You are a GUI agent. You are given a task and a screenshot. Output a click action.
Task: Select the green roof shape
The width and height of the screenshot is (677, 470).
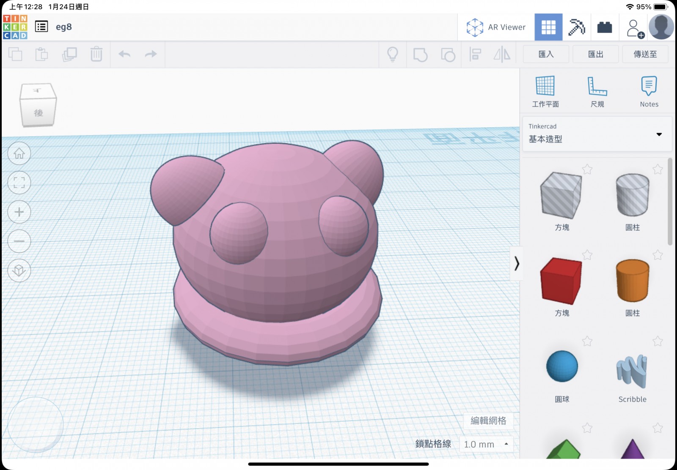[x=563, y=450]
